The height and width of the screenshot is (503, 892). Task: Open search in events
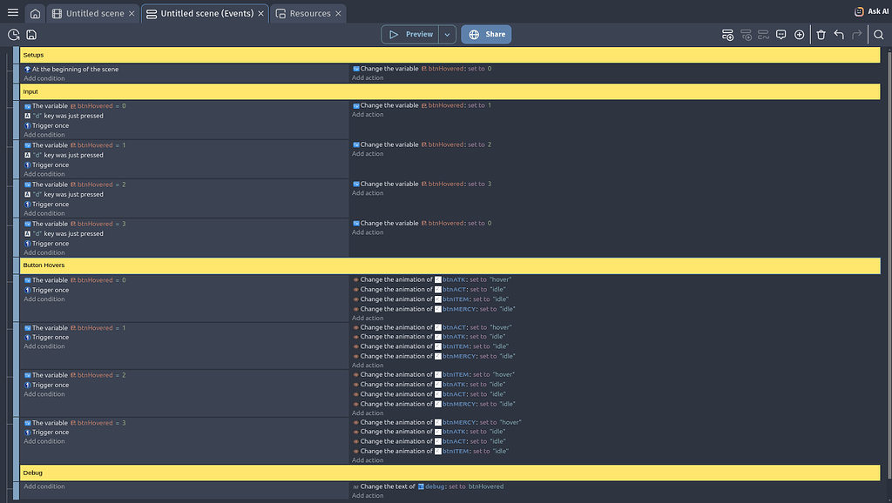tap(878, 35)
